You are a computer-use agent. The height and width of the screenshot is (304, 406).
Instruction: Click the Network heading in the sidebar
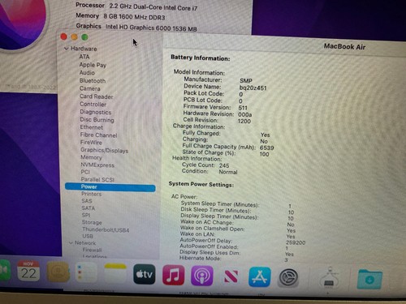[85, 243]
